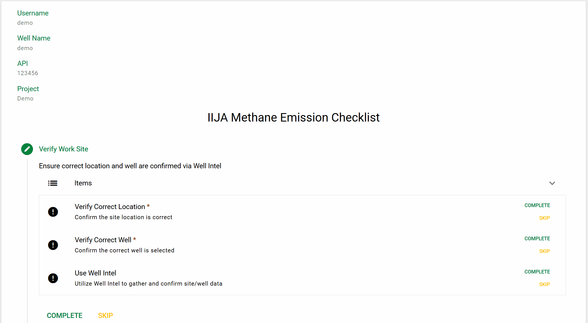
Task: Skip the Verify Correct Well item
Action: pyautogui.click(x=544, y=251)
